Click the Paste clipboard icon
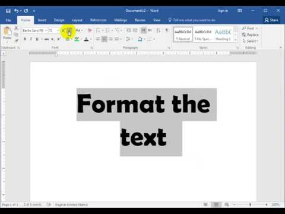The height and width of the screenshot is (214, 285). tap(7, 32)
